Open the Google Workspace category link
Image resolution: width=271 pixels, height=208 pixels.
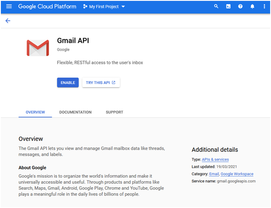point(237,174)
